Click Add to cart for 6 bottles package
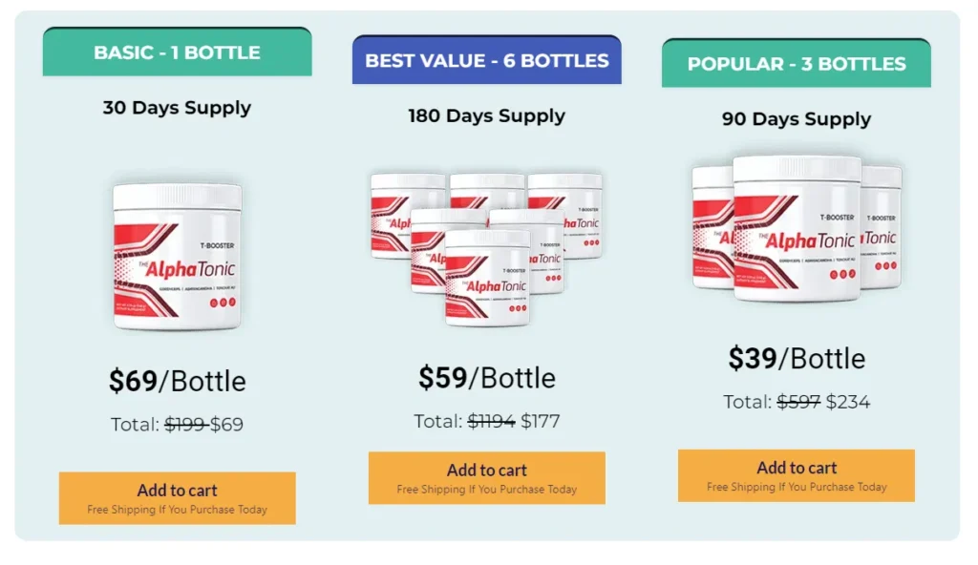 pyautogui.click(x=486, y=478)
